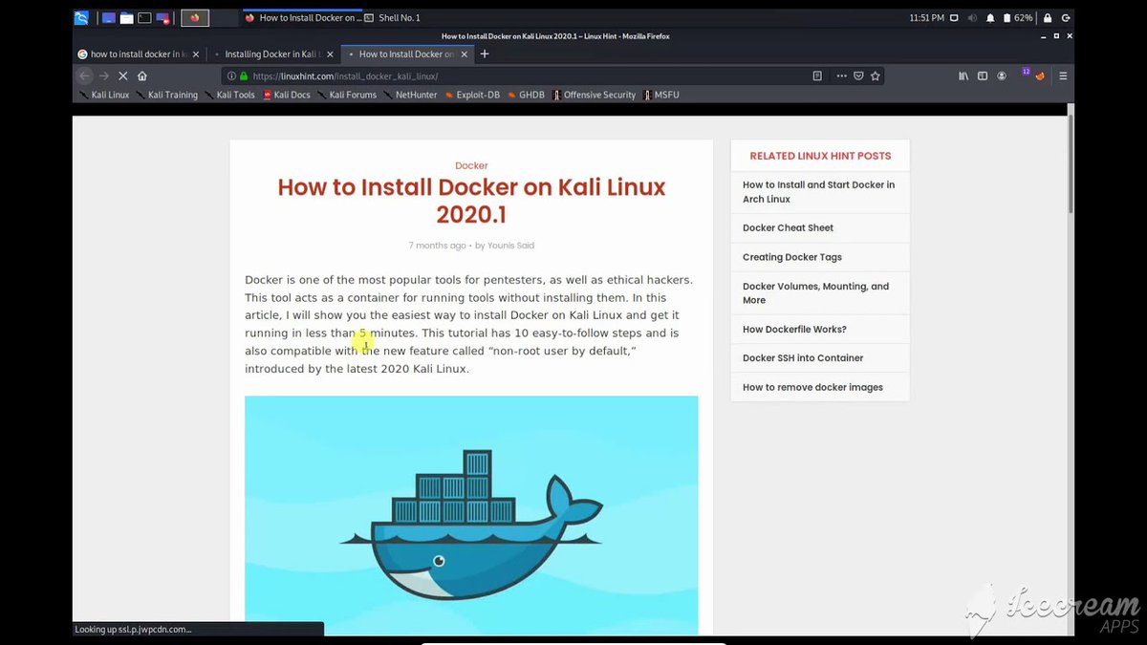The height and width of the screenshot is (645, 1147).
Task: Check the battery indicator at 62%
Action: (x=1017, y=17)
